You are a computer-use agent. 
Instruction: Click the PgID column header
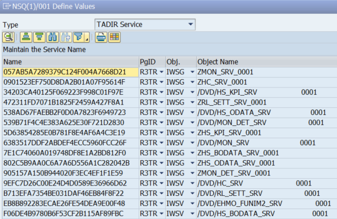tap(152, 62)
